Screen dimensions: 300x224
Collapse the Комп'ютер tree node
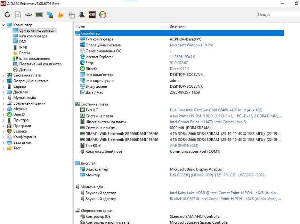coord(3,25)
